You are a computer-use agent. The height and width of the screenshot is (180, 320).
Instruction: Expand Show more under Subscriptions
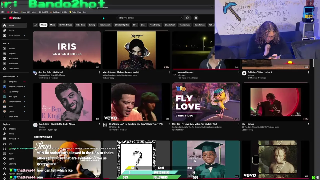click(x=14, y=117)
